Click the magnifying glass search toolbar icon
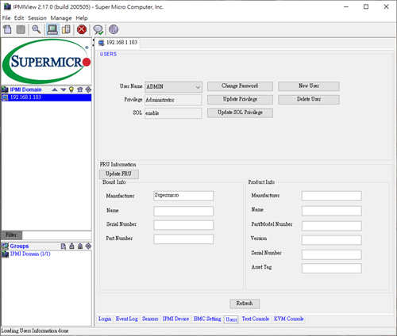 pyautogui.click(x=36, y=29)
